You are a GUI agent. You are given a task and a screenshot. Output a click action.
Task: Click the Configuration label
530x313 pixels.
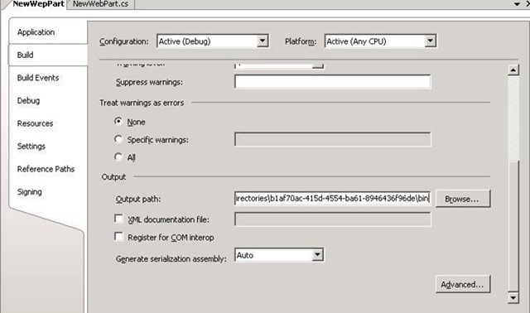[x=124, y=41]
